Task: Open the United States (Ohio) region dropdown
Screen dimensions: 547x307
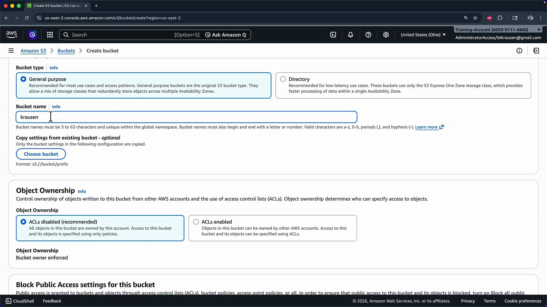Action: tap(423, 35)
